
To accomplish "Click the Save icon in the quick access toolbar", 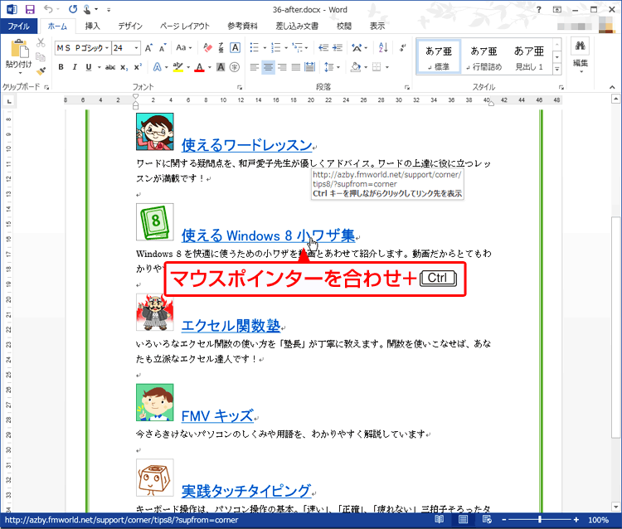I will tap(30, 9).
